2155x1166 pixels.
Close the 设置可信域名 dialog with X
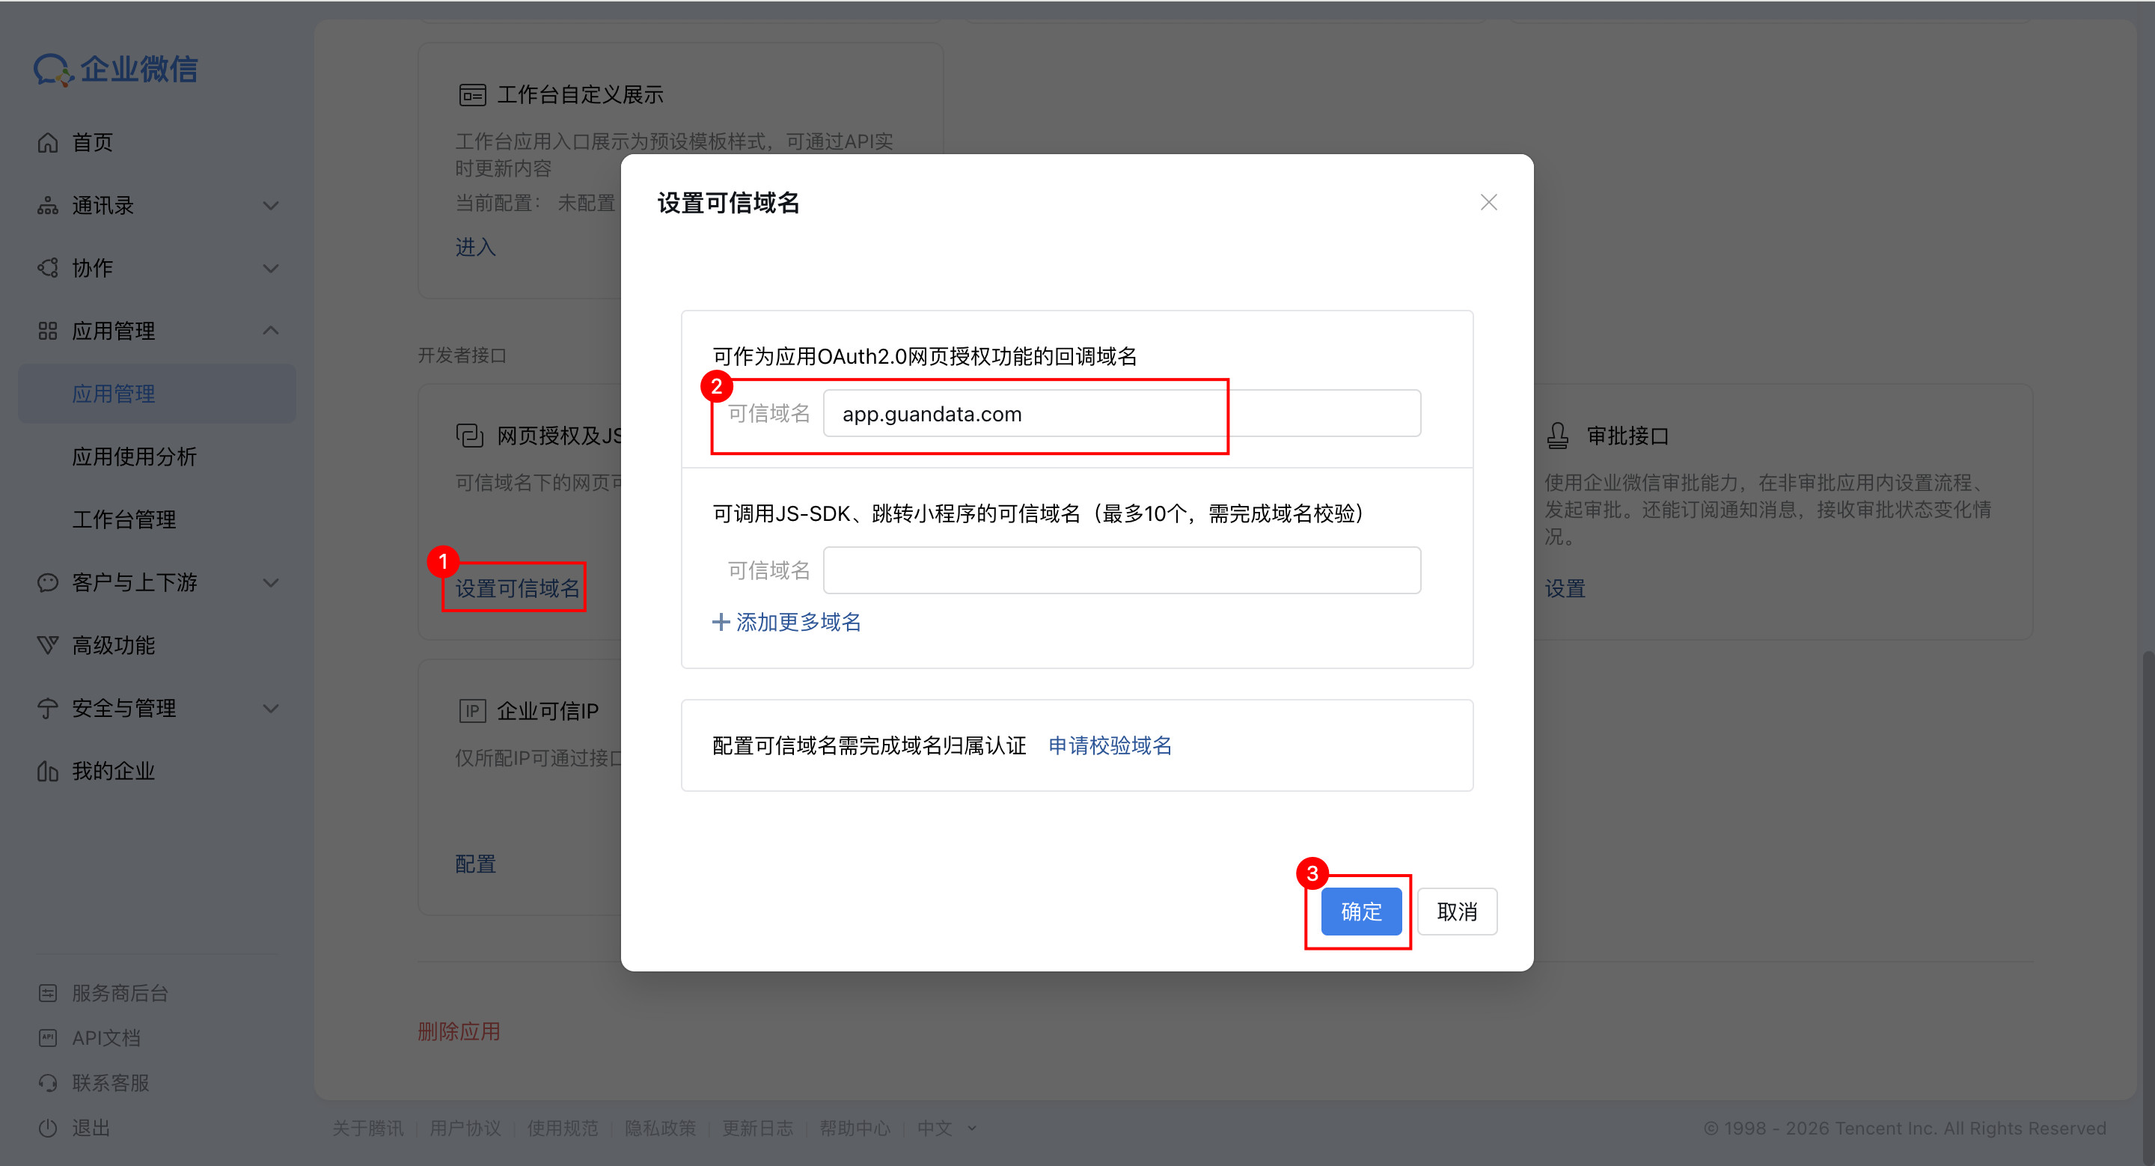(1488, 202)
